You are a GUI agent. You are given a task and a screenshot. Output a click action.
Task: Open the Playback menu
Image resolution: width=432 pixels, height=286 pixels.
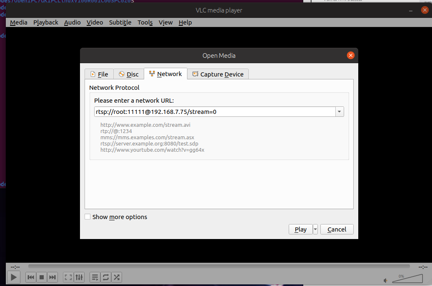coord(46,22)
